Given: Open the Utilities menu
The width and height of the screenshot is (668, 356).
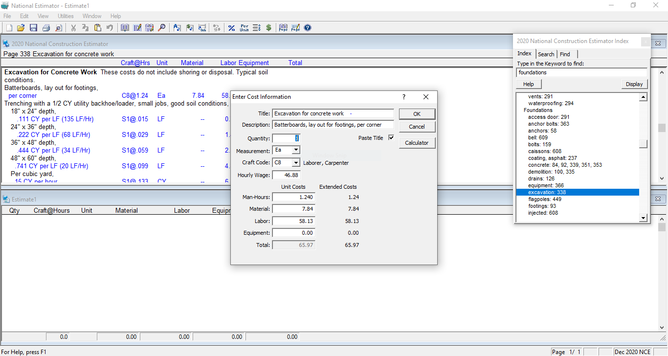Looking at the screenshot, I should (x=66, y=16).
